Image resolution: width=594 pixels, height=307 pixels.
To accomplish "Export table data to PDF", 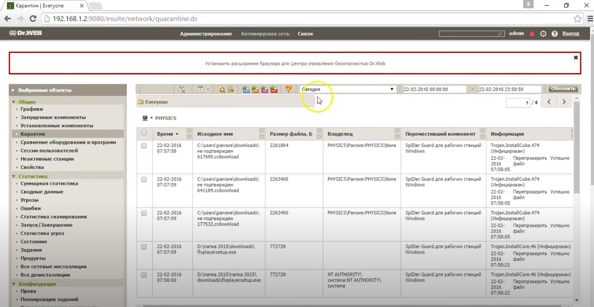I will tap(274, 89).
